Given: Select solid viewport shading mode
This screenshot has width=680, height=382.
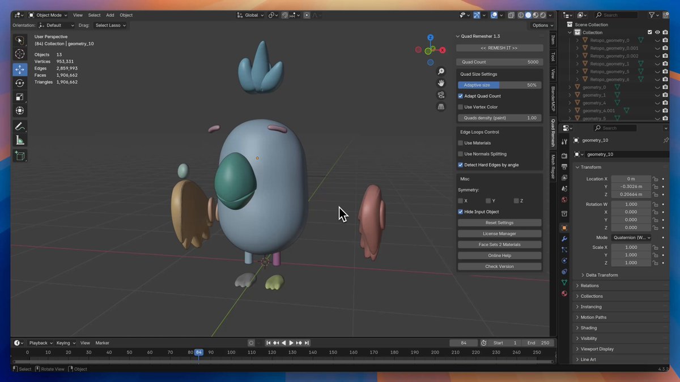Looking at the screenshot, I should coord(528,15).
